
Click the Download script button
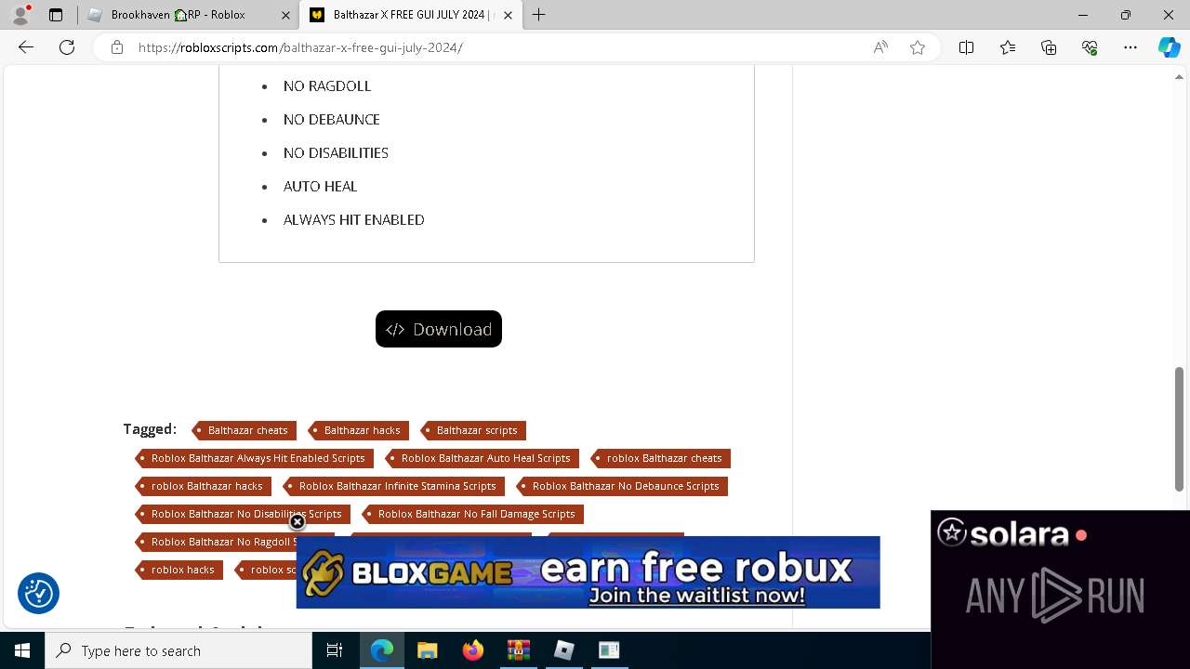439,329
